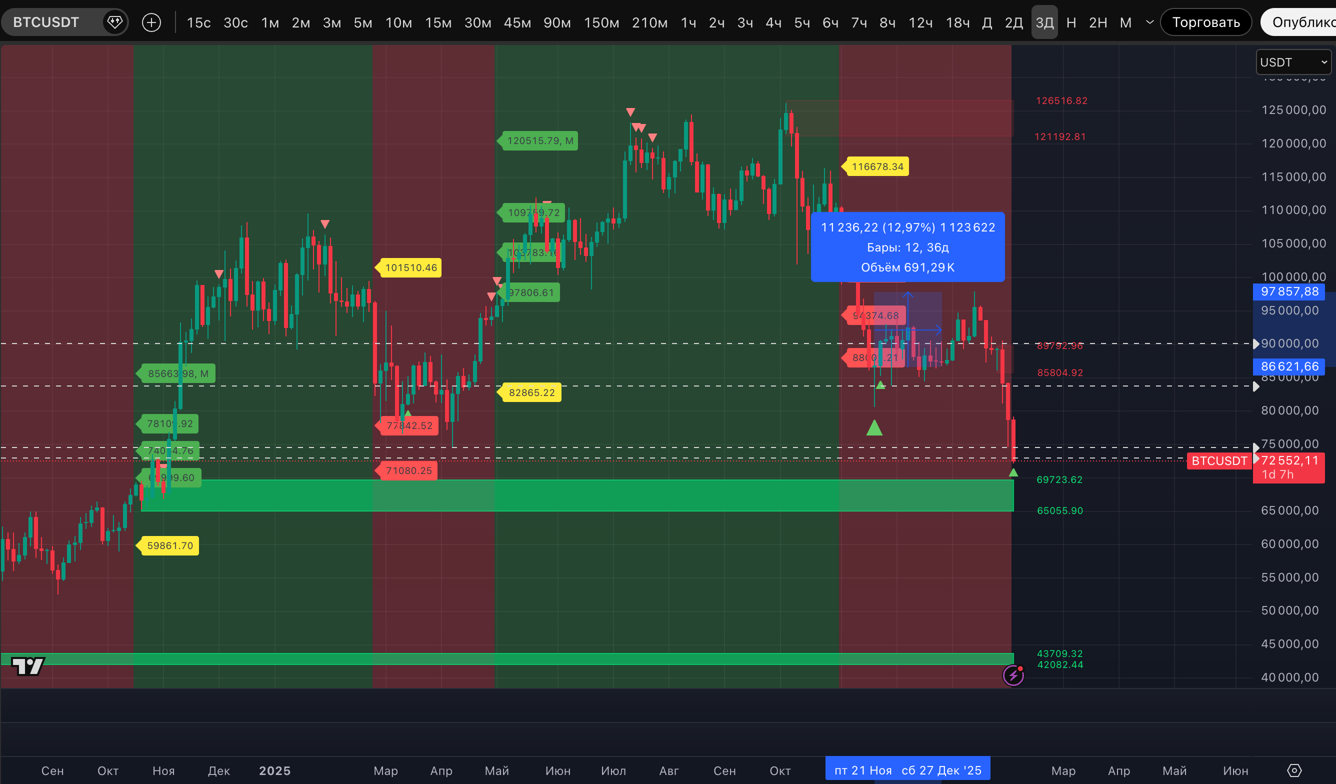This screenshot has width=1336, height=784.
Task: Switch chart to М monthly interval
Action: pos(1125,22)
